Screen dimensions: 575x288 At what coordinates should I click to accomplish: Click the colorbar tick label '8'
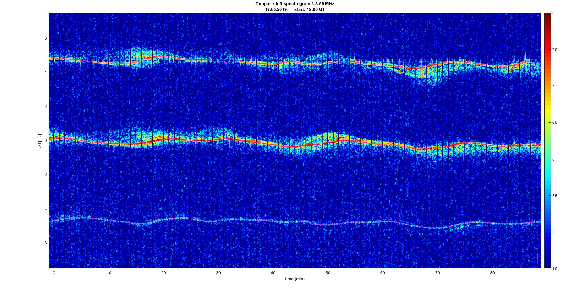pos(553,13)
